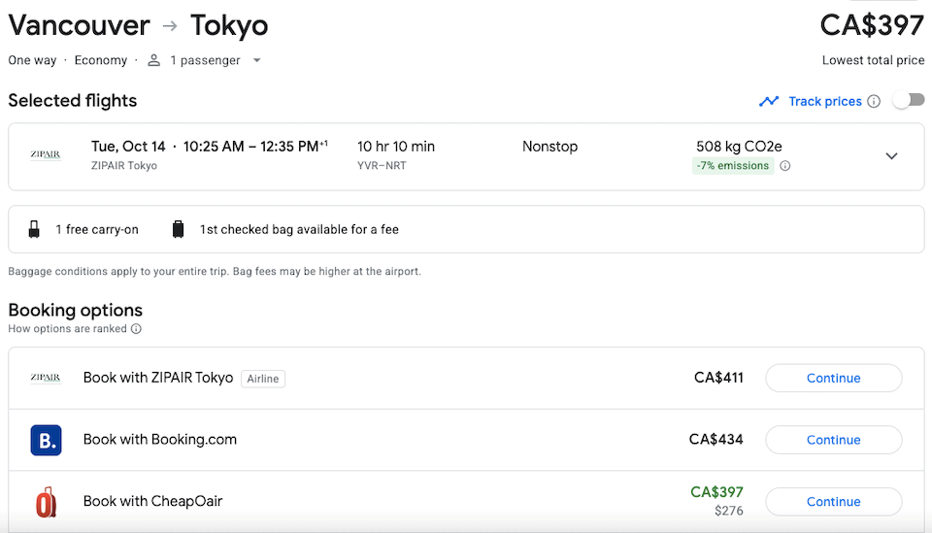932x533 pixels.
Task: Click '1st checked bag available for a fee'
Action: pyautogui.click(x=299, y=229)
